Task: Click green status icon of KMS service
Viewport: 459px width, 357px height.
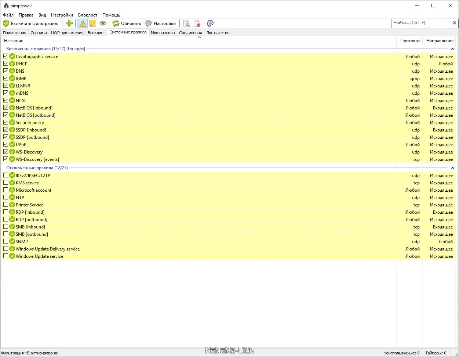Action: click(x=12, y=183)
